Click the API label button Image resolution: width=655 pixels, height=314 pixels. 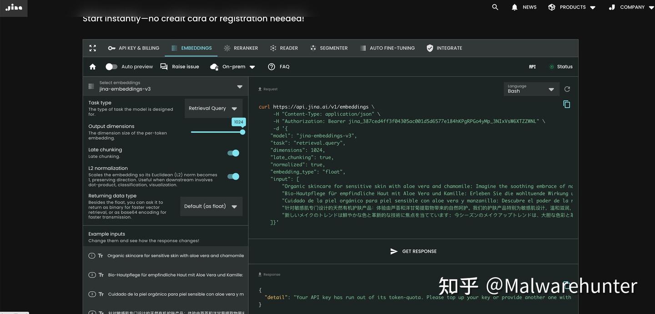[532, 67]
